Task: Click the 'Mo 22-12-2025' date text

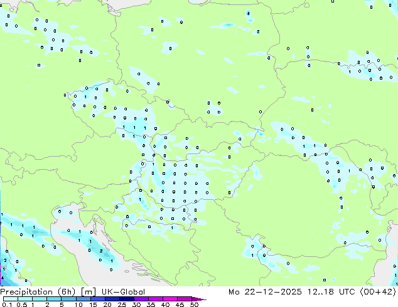Action: (265, 292)
